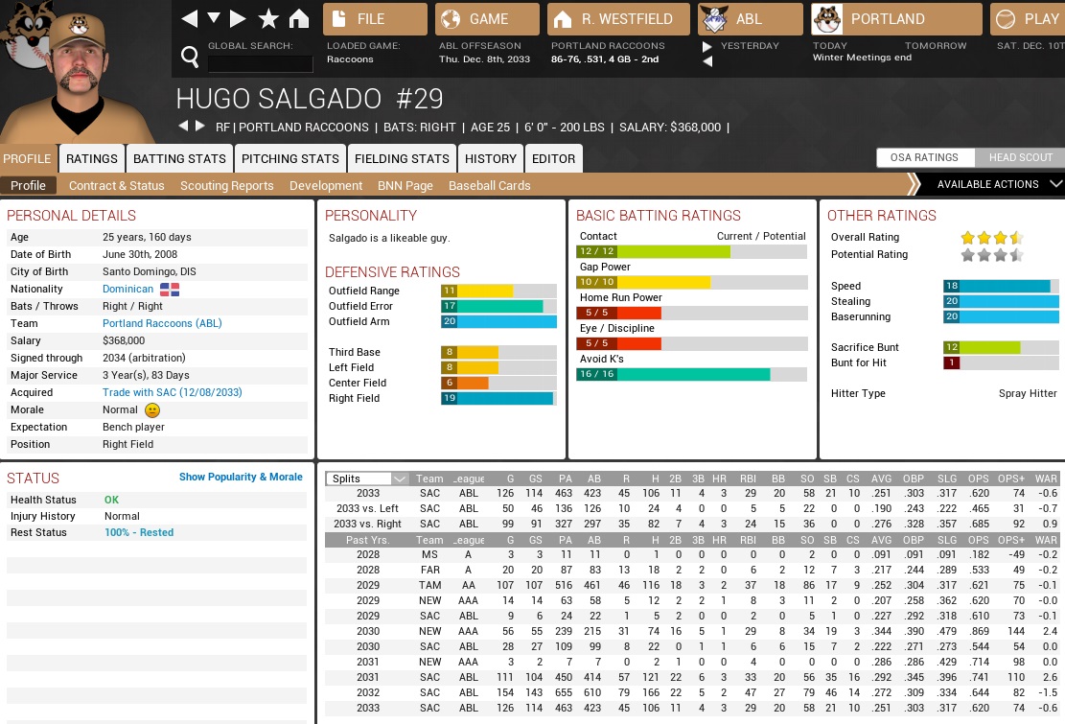Viewport: 1065px width, 724px height.
Task: Go to the home screen icon
Action: [x=299, y=19]
